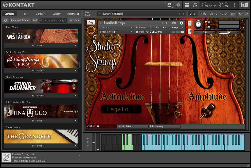The height and width of the screenshot is (168, 251).
Task: Open the Microtuning tab
Action: tap(165, 127)
